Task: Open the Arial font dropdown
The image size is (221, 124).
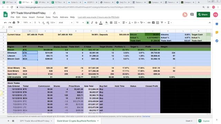Action: 65,23
